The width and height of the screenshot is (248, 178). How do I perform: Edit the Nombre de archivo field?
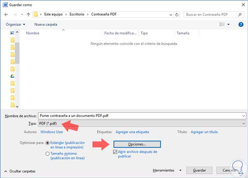(x=142, y=116)
